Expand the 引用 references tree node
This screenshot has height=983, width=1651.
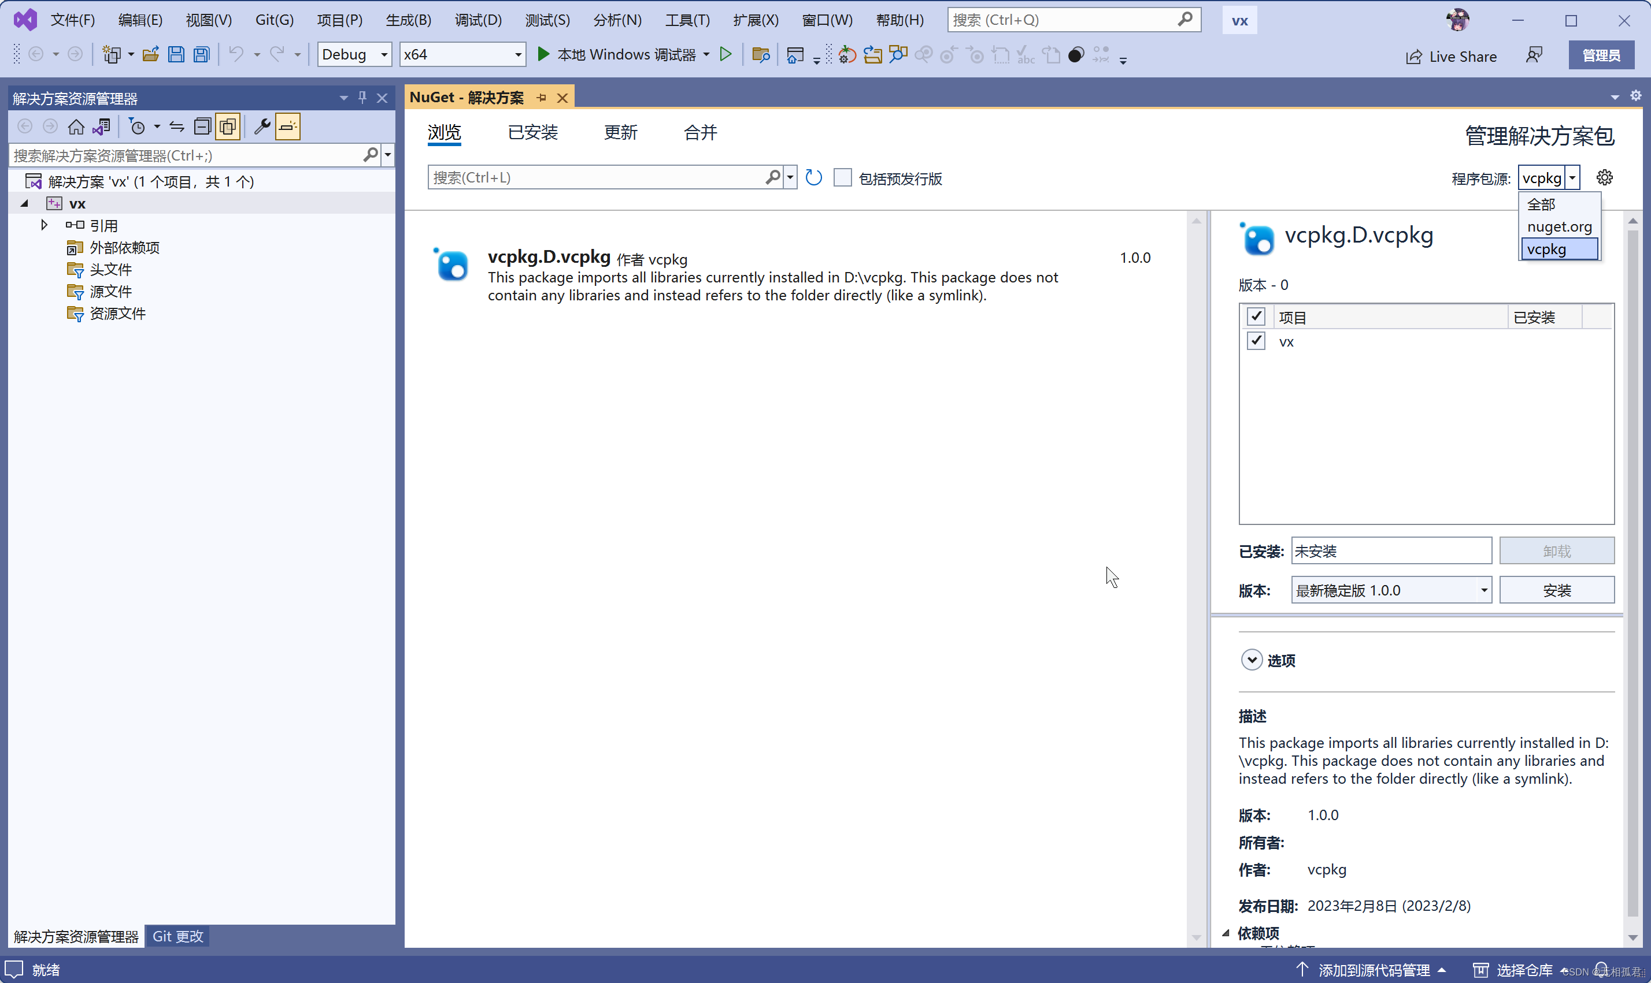(x=45, y=225)
